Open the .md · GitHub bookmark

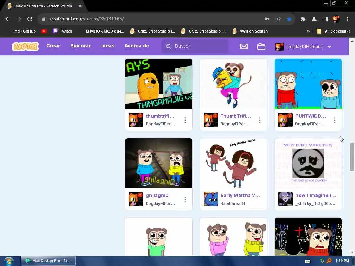coord(24,31)
